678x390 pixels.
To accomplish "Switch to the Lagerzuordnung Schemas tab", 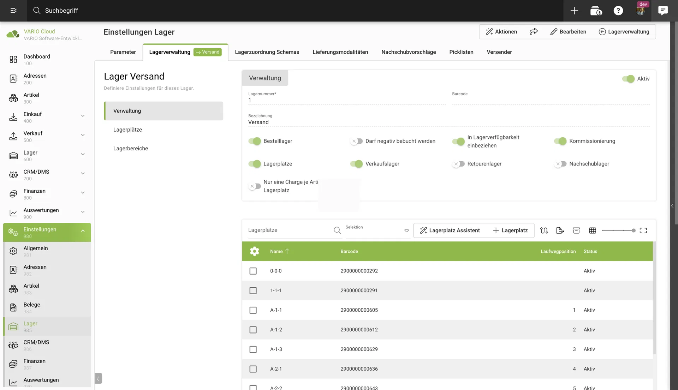I will coord(267,52).
